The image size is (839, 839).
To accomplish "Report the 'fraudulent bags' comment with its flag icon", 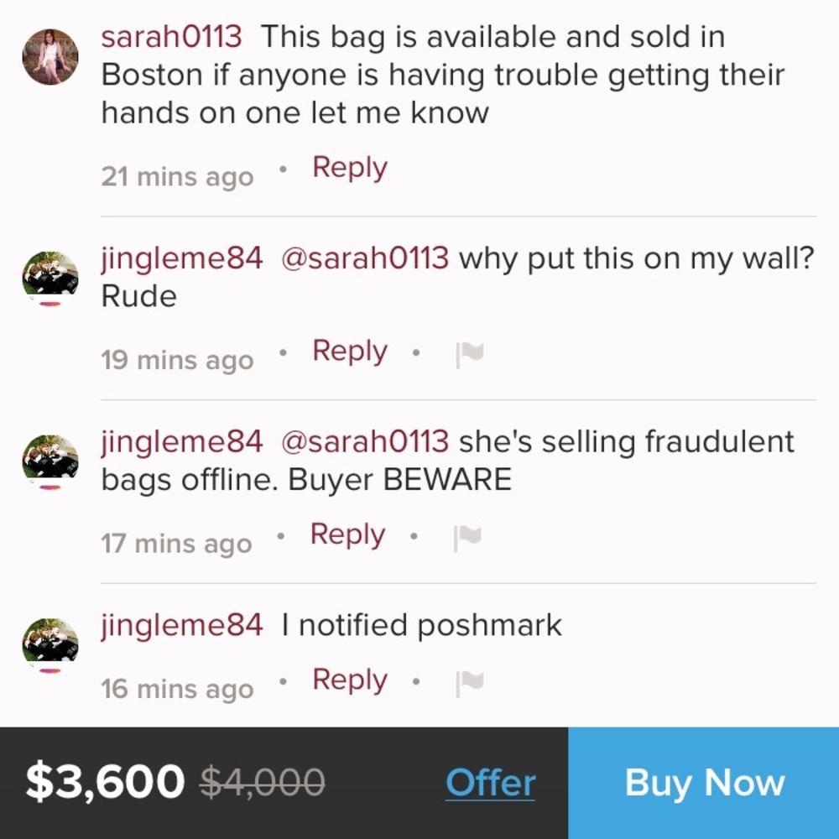I will [466, 537].
